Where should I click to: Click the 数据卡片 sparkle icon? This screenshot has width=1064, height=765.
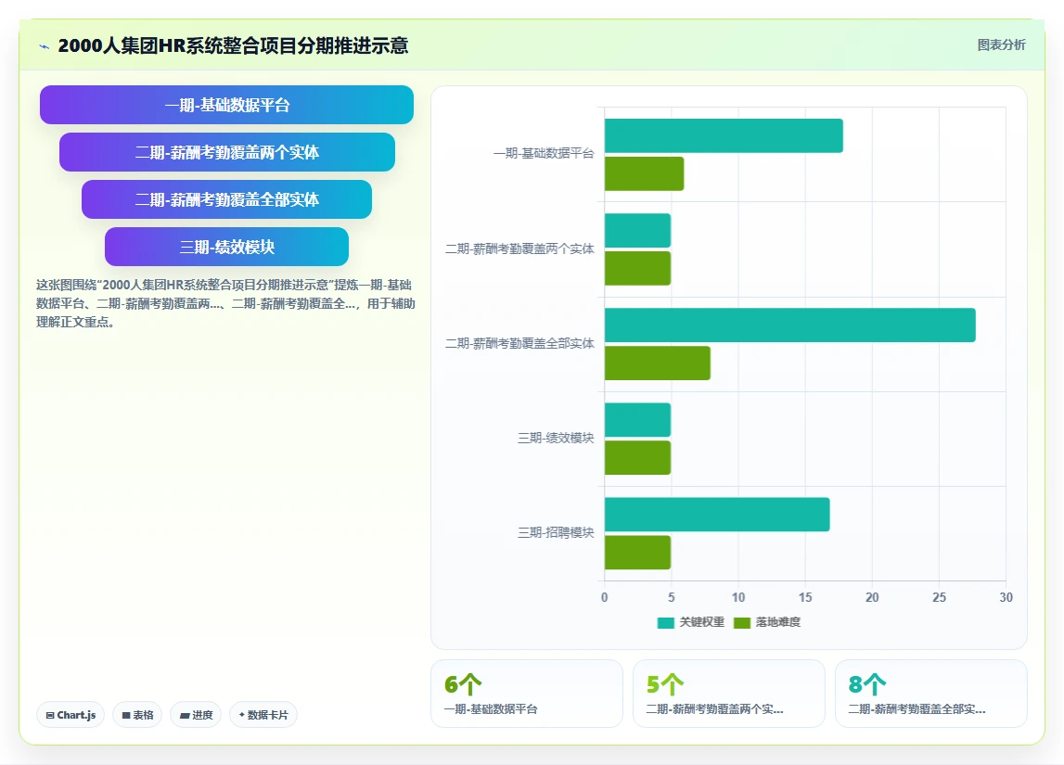(x=241, y=715)
